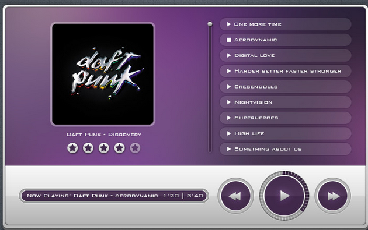Click the fast-forward button
368x230 pixels.
[332, 196]
